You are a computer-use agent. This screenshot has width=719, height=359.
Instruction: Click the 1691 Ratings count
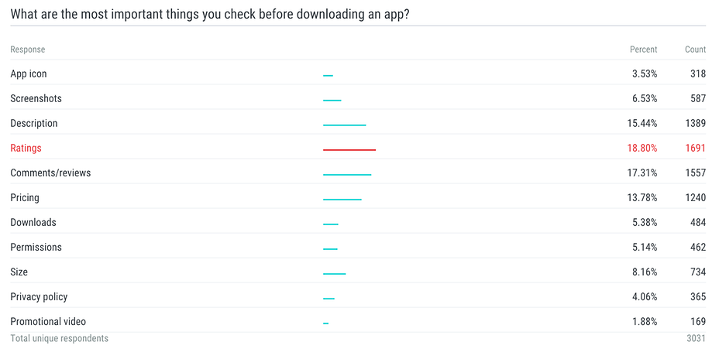[696, 149]
